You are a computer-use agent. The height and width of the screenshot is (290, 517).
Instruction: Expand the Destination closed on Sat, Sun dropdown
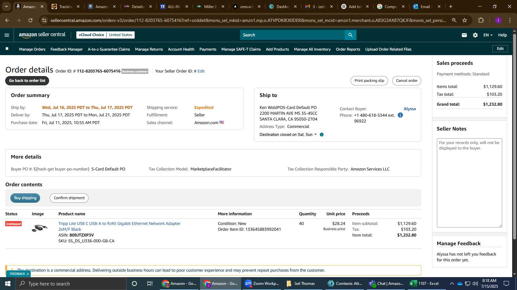pyautogui.click(x=288, y=135)
